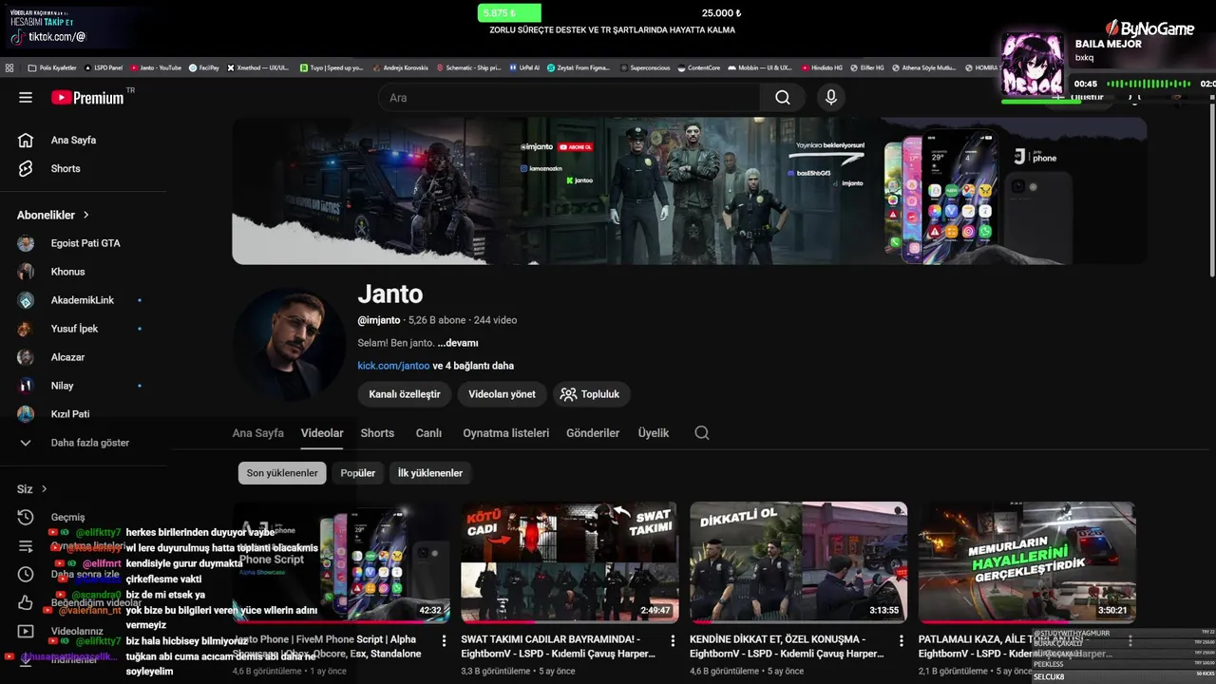Open the Hindisto HG bookmark
Viewport: 1216px width, 684px height.
tap(822, 68)
